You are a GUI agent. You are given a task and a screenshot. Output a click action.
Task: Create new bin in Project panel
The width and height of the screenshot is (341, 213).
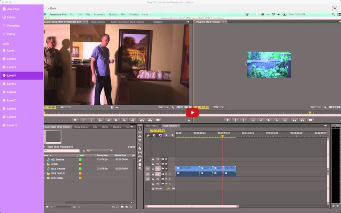click(x=122, y=207)
